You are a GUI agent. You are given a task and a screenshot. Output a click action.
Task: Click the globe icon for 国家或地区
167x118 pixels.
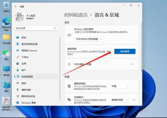pos(69,86)
